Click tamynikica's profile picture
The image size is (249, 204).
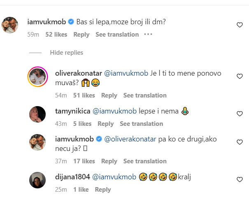point(37,114)
